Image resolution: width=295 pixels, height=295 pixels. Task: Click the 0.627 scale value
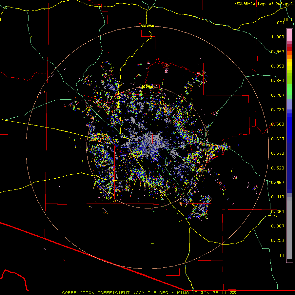pyautogui.click(x=278, y=139)
